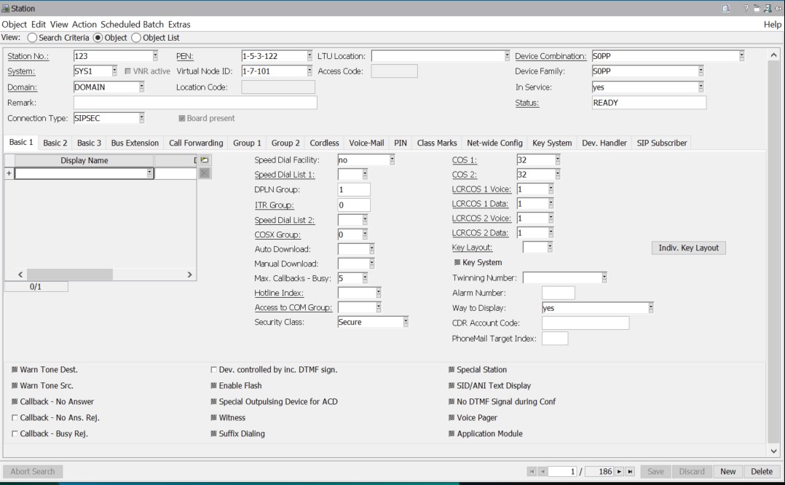Screen dimensions: 785x485
Task: Toggle the Special Station checkbox
Action: tap(451, 370)
